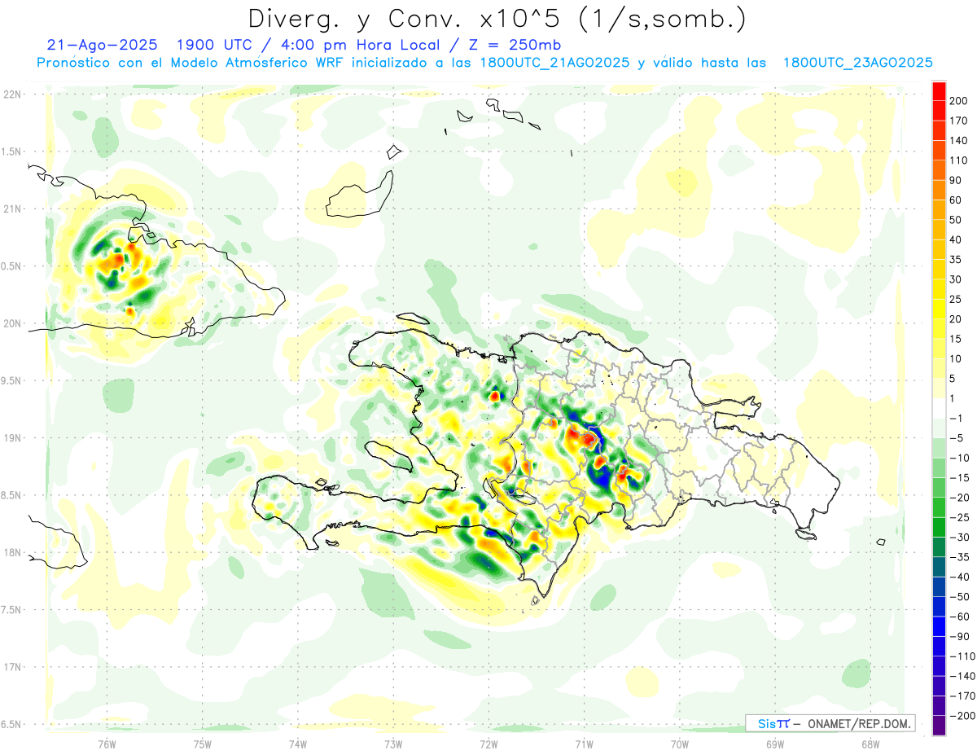Click the dark red swatch above the 200 mark

(940, 90)
